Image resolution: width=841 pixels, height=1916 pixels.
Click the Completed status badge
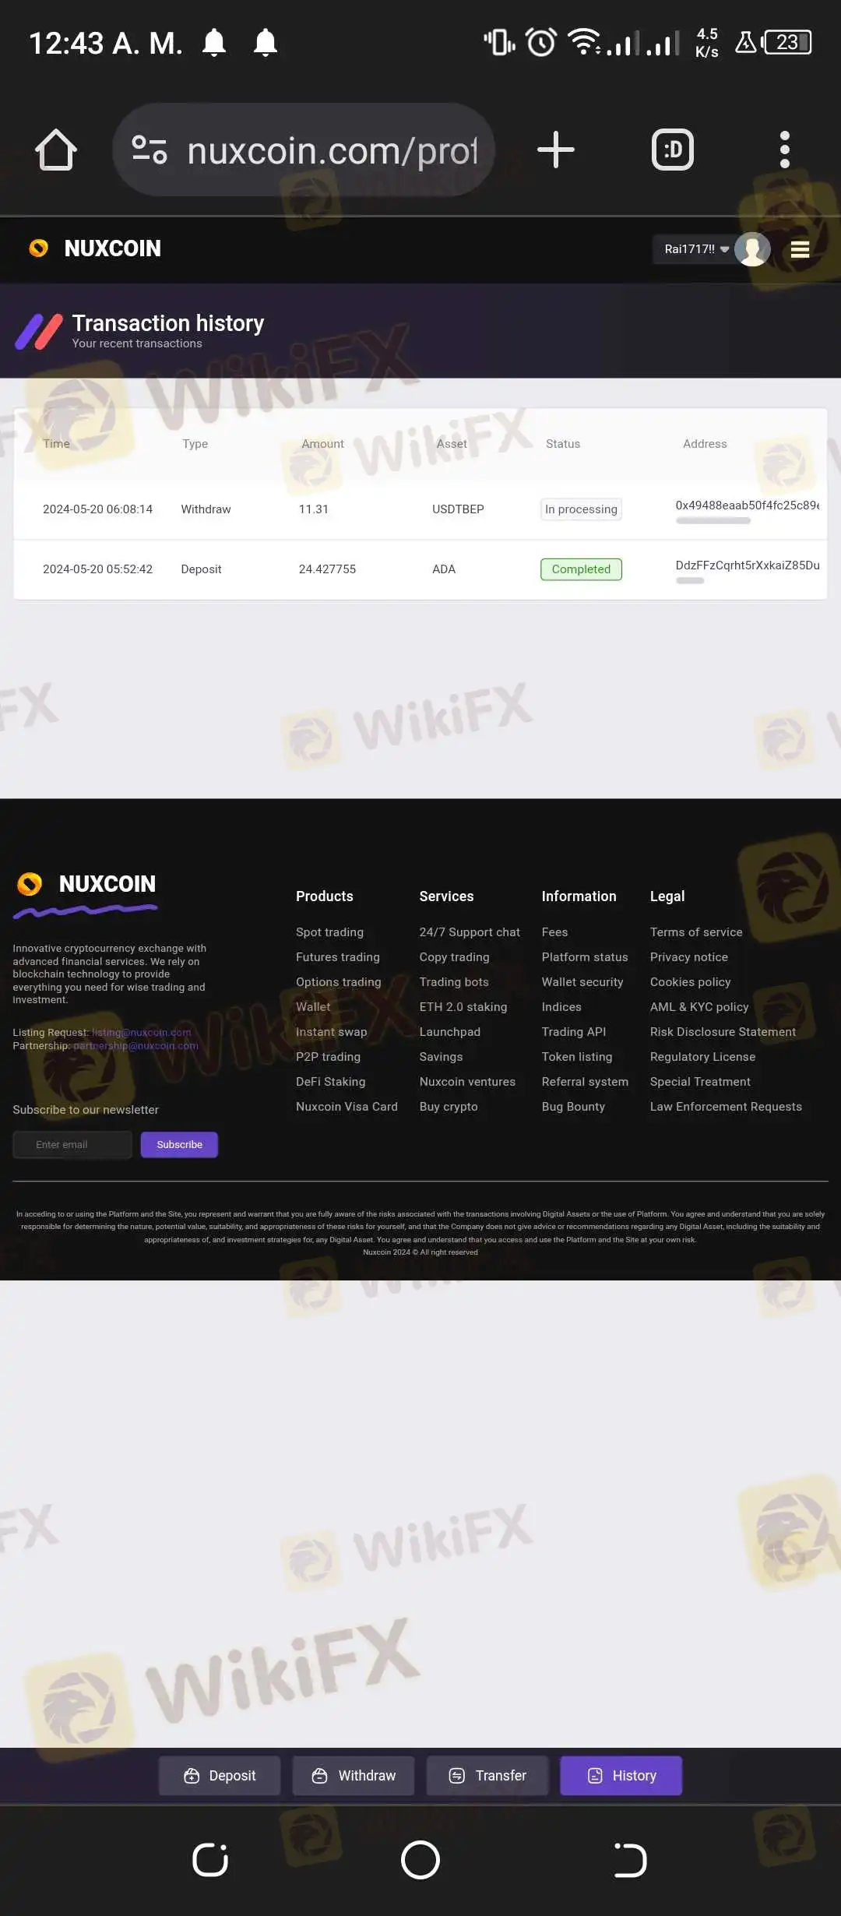[x=581, y=569]
